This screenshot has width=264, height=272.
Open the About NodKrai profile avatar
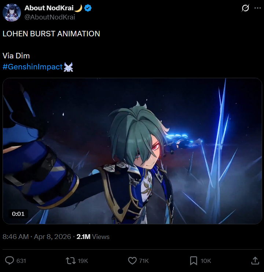coord(12,12)
